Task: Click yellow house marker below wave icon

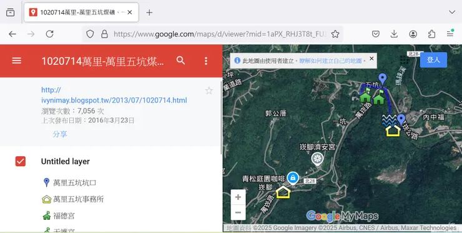Action: pos(393,131)
